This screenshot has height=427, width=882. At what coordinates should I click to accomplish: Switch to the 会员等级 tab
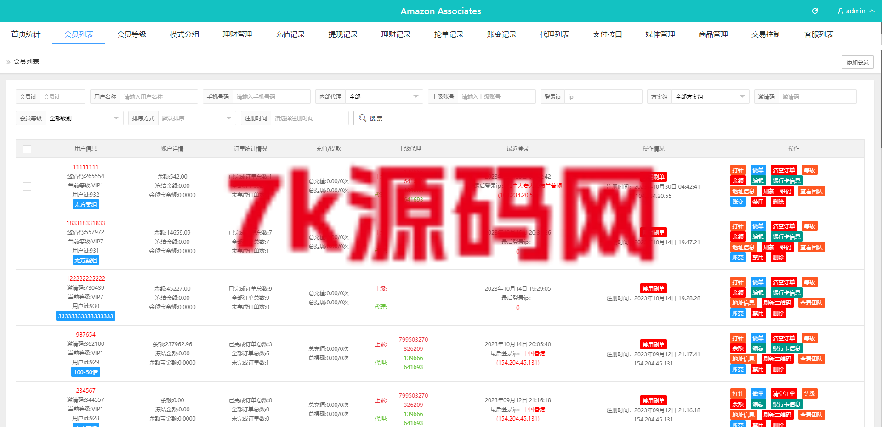(x=132, y=34)
